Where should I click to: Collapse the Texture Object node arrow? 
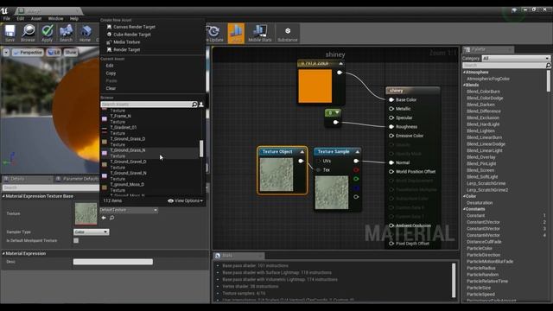pyautogui.click(x=302, y=152)
